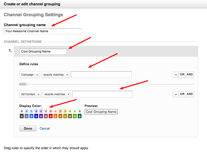This screenshot has height=157, width=207.
Task: Click the Ad Content rule value field
Action: [103, 94]
